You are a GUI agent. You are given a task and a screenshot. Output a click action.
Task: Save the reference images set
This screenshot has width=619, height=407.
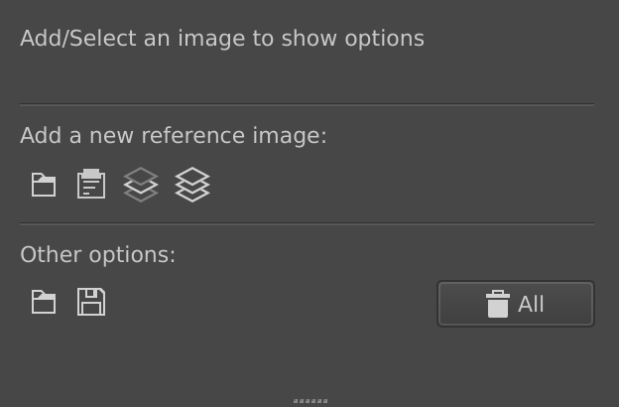coord(91,302)
